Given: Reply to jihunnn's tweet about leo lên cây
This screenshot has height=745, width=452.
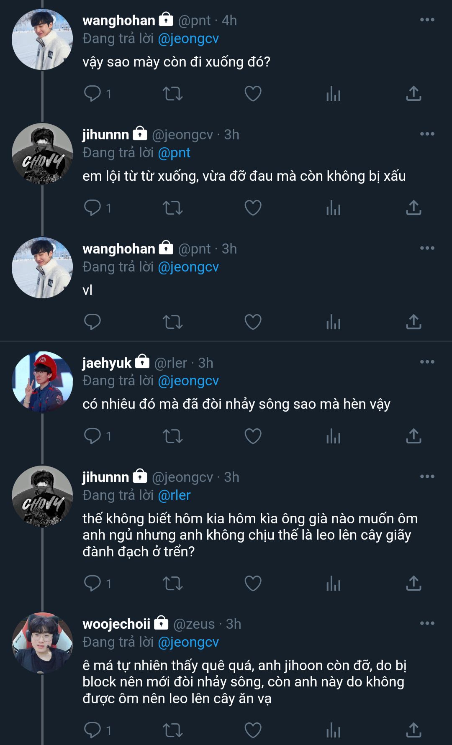Looking at the screenshot, I should 92,584.
